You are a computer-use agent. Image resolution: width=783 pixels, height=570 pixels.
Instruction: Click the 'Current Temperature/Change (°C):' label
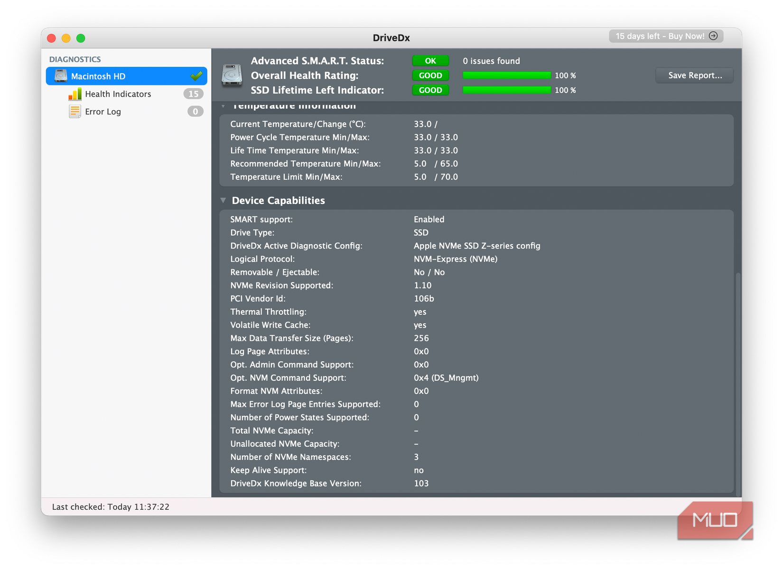pyautogui.click(x=298, y=124)
